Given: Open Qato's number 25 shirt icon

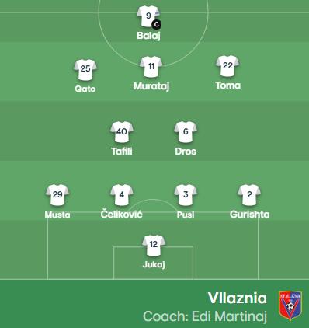Looking at the screenshot, I should click(85, 70).
